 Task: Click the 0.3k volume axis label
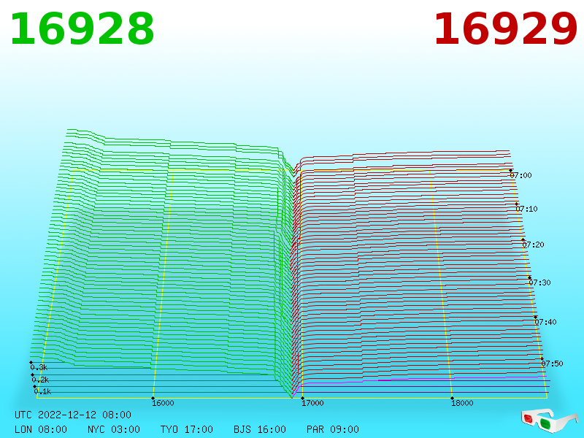tap(39, 368)
